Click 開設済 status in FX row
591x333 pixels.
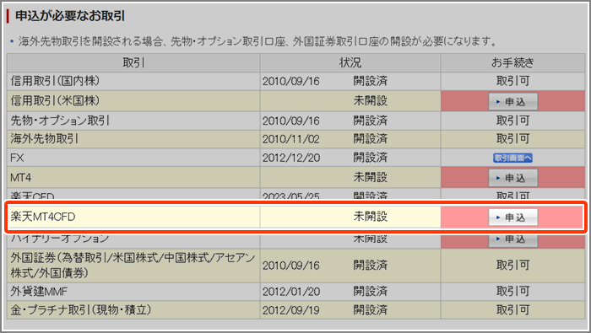[x=370, y=158]
